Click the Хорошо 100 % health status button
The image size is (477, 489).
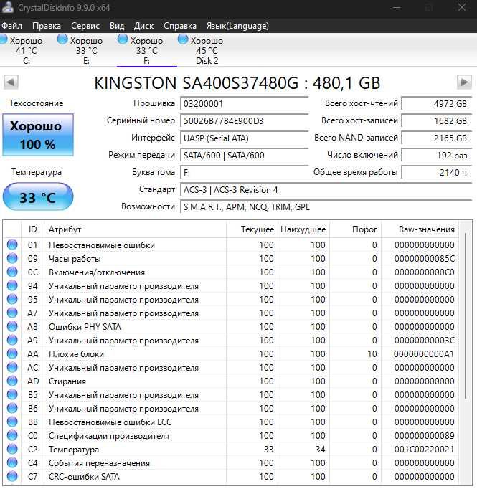tap(38, 135)
